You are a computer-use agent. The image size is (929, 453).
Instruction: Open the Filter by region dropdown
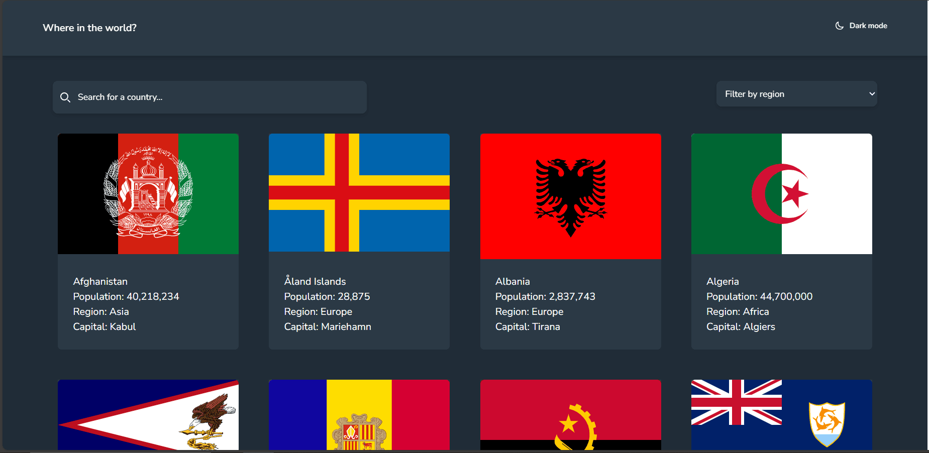[x=797, y=94]
